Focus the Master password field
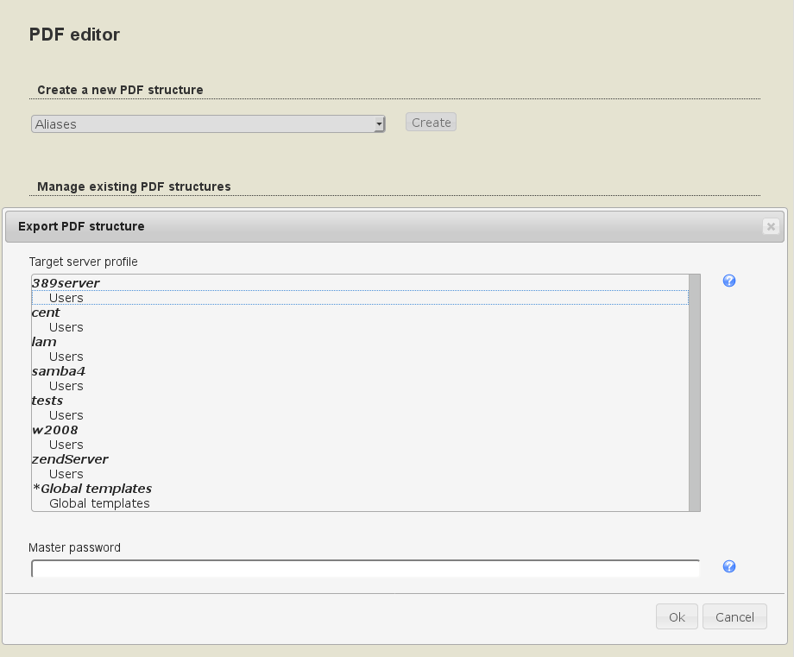 click(365, 569)
